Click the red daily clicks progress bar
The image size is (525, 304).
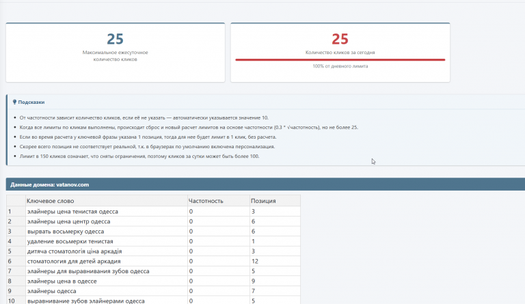pyautogui.click(x=340, y=60)
